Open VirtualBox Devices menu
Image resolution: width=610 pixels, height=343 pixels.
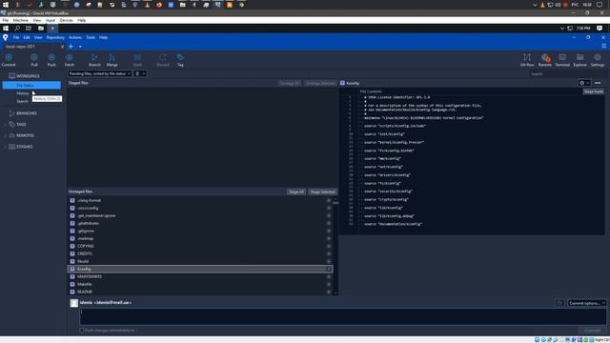[x=66, y=20]
